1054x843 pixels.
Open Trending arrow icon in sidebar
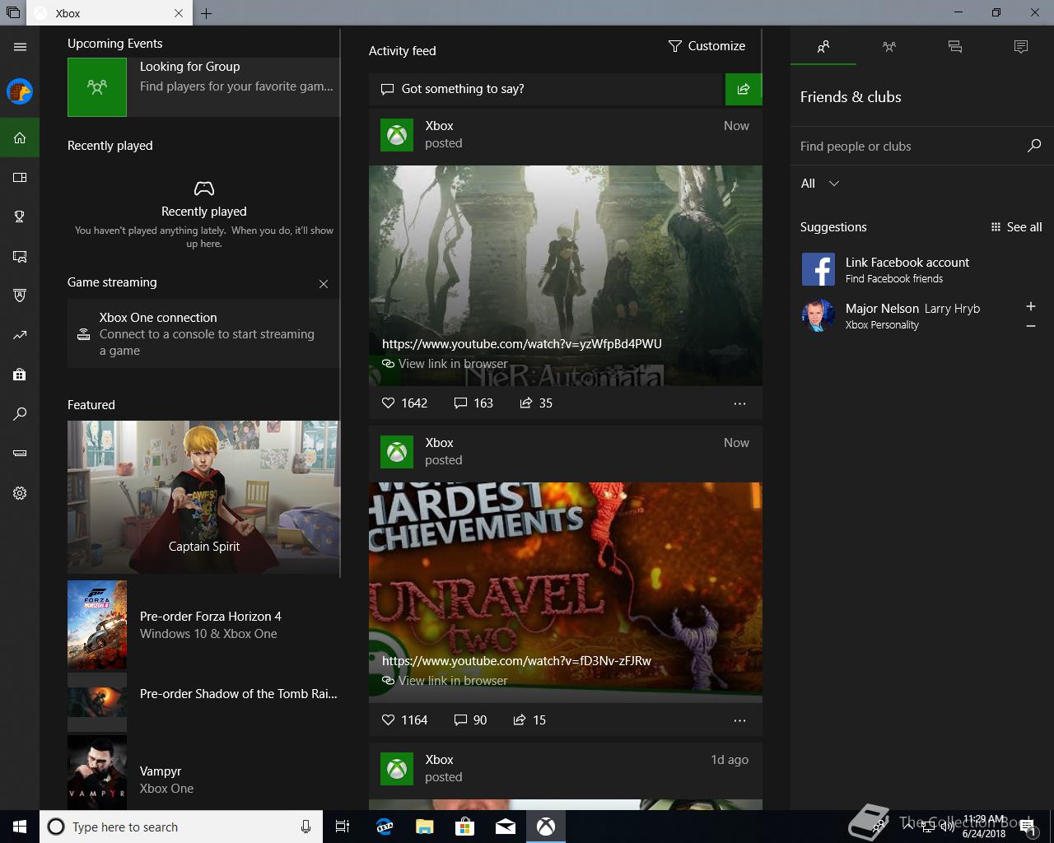[x=20, y=335]
